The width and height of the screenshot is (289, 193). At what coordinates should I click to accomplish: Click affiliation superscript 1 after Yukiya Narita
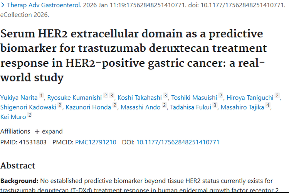point(42,96)
